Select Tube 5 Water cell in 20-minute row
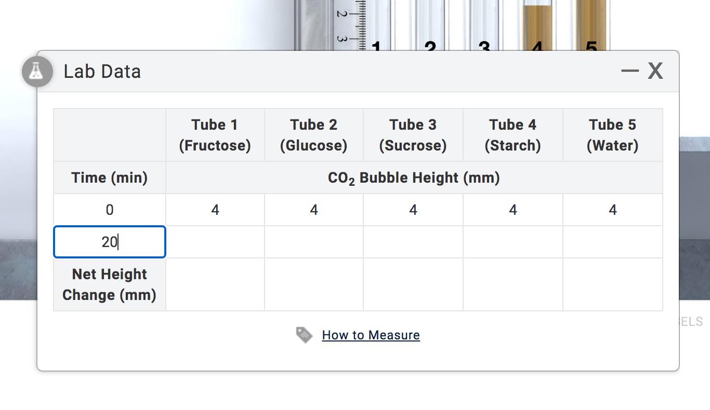The image size is (710, 410). click(613, 242)
